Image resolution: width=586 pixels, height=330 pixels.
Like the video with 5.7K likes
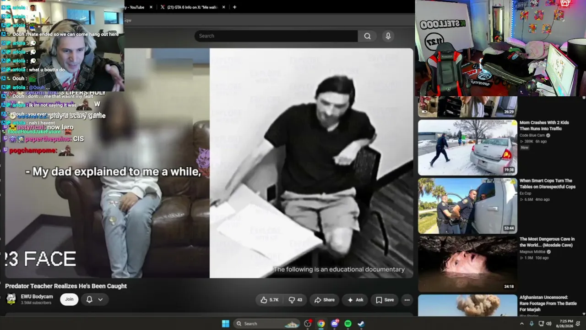click(269, 300)
